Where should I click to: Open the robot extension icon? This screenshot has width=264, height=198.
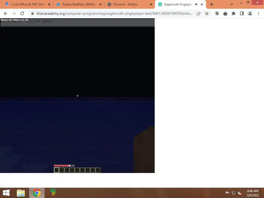pos(225,13)
